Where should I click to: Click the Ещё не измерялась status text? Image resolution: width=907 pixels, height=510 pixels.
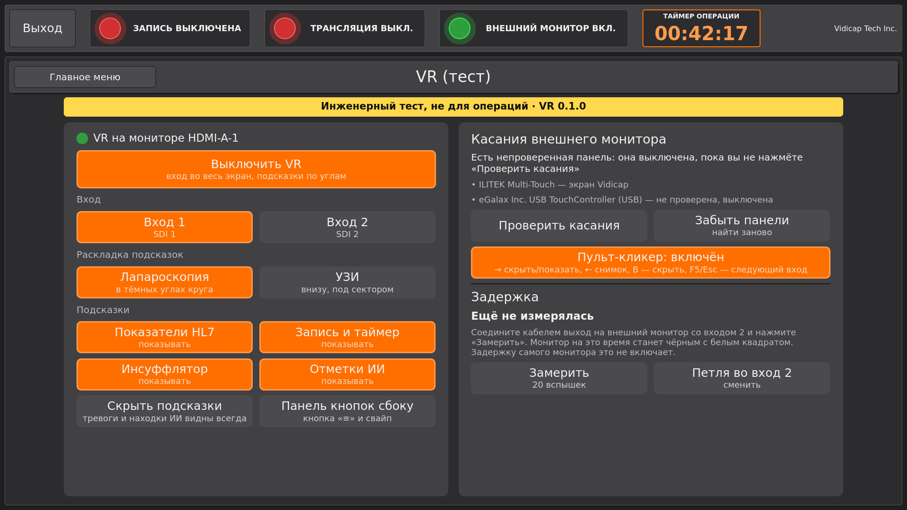coord(532,316)
